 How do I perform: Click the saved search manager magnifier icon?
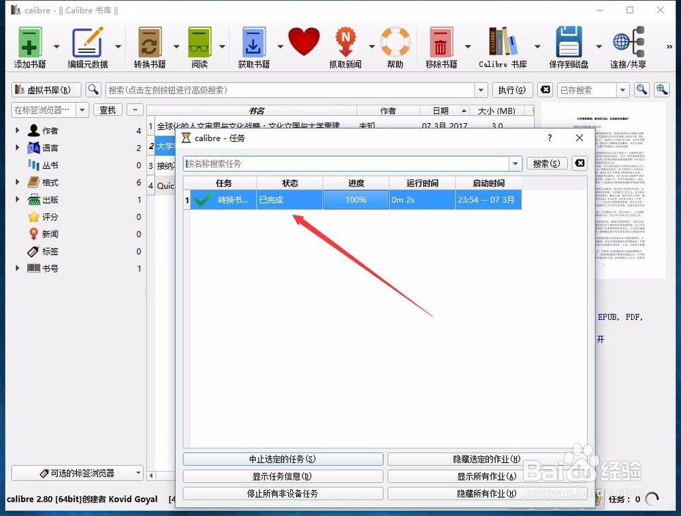(642, 90)
